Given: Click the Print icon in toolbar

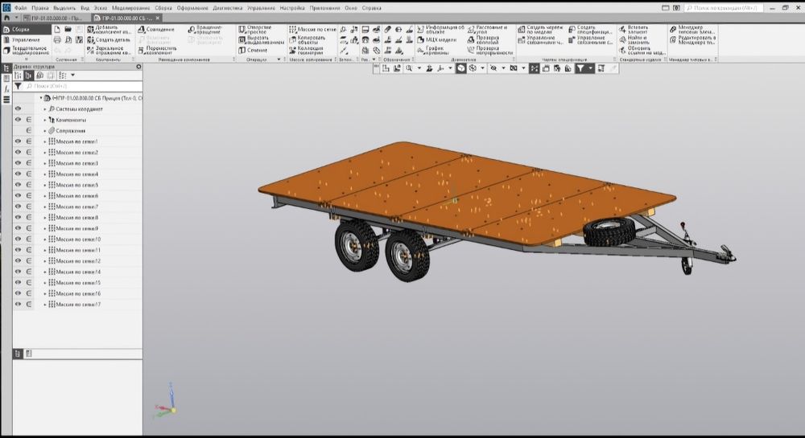Looking at the screenshot, I should coord(57,40).
